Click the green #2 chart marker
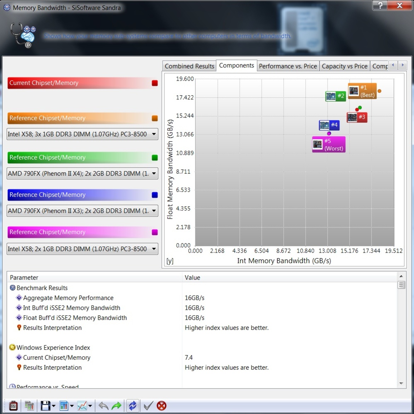 click(335, 96)
